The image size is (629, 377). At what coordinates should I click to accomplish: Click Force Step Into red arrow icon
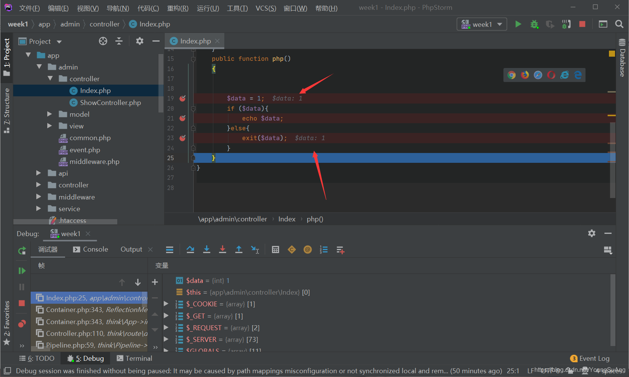click(x=222, y=249)
